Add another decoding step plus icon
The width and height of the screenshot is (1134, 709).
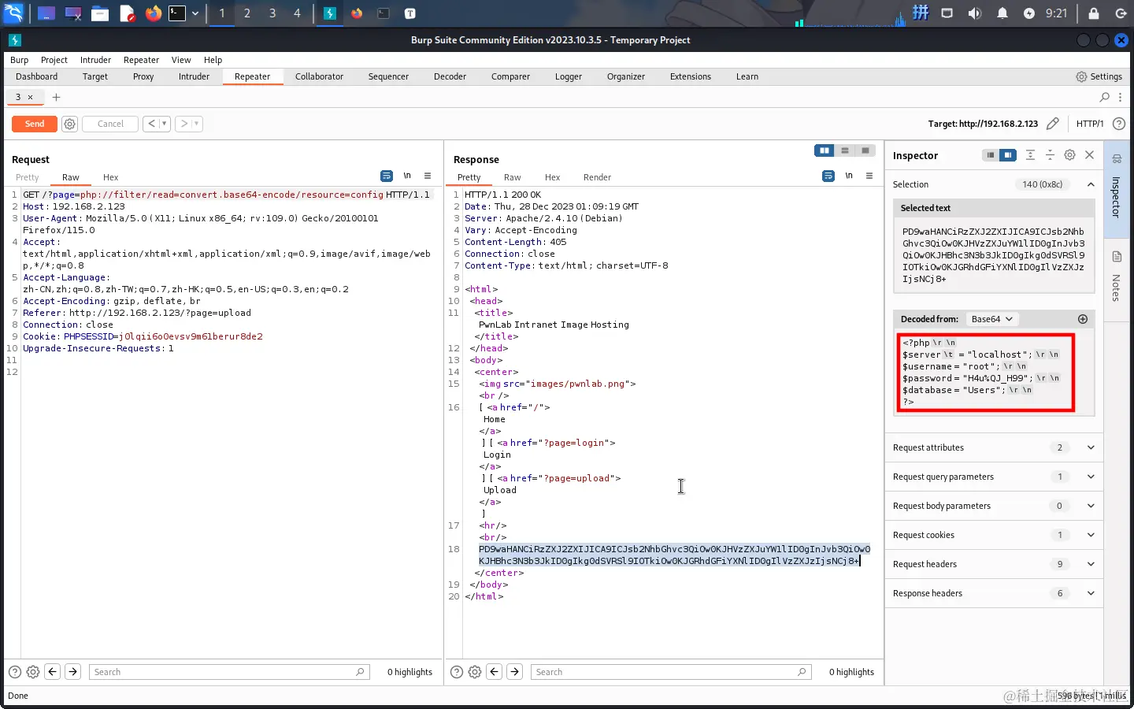point(1083,319)
